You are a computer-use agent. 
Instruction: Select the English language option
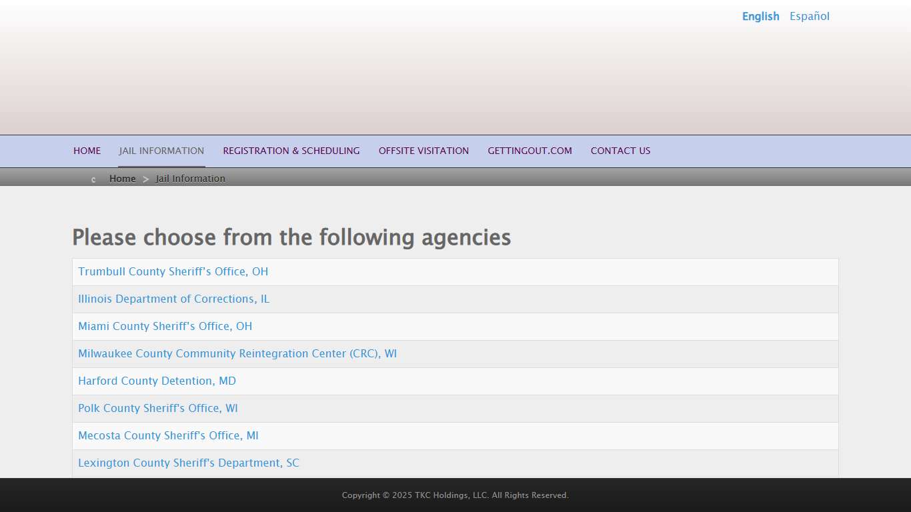point(760,17)
